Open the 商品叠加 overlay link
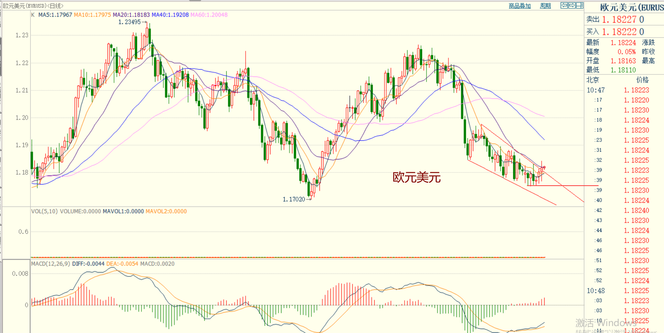 (x=520, y=6)
